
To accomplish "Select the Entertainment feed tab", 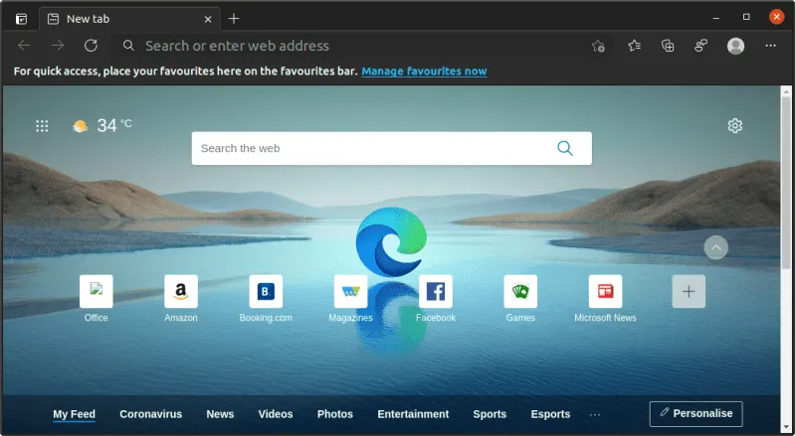I will (413, 414).
